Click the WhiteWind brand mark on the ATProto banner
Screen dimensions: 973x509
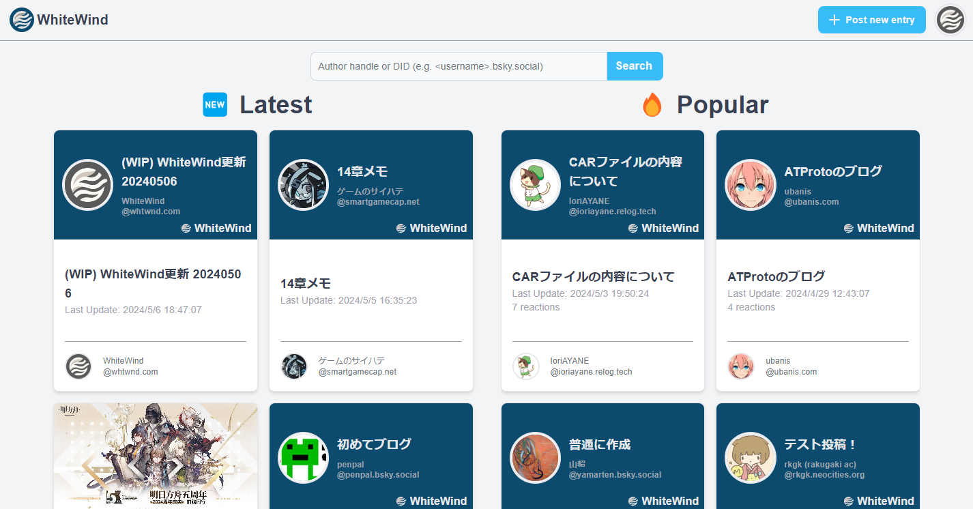(x=879, y=228)
